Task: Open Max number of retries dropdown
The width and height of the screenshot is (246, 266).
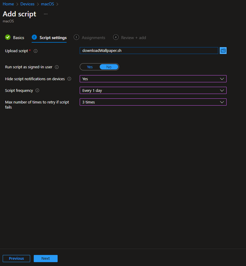Action: point(153,102)
